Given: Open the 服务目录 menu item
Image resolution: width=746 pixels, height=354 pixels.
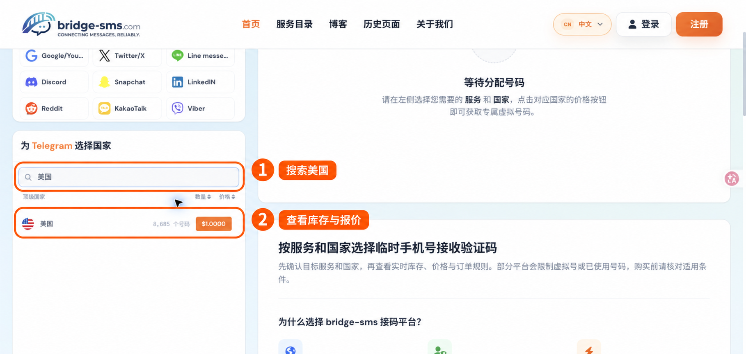Looking at the screenshot, I should (294, 24).
